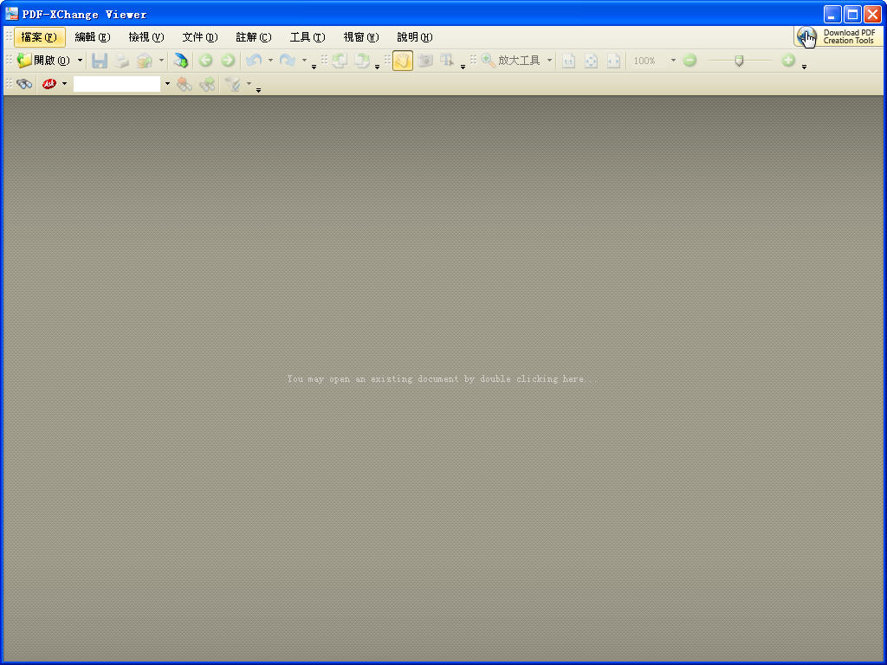Open the 編輯(E) menu

pyautogui.click(x=92, y=37)
